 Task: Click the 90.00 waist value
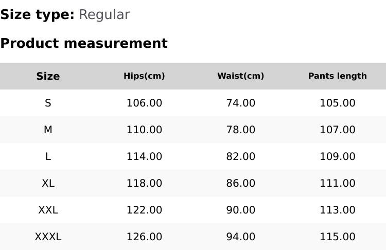click(x=240, y=210)
